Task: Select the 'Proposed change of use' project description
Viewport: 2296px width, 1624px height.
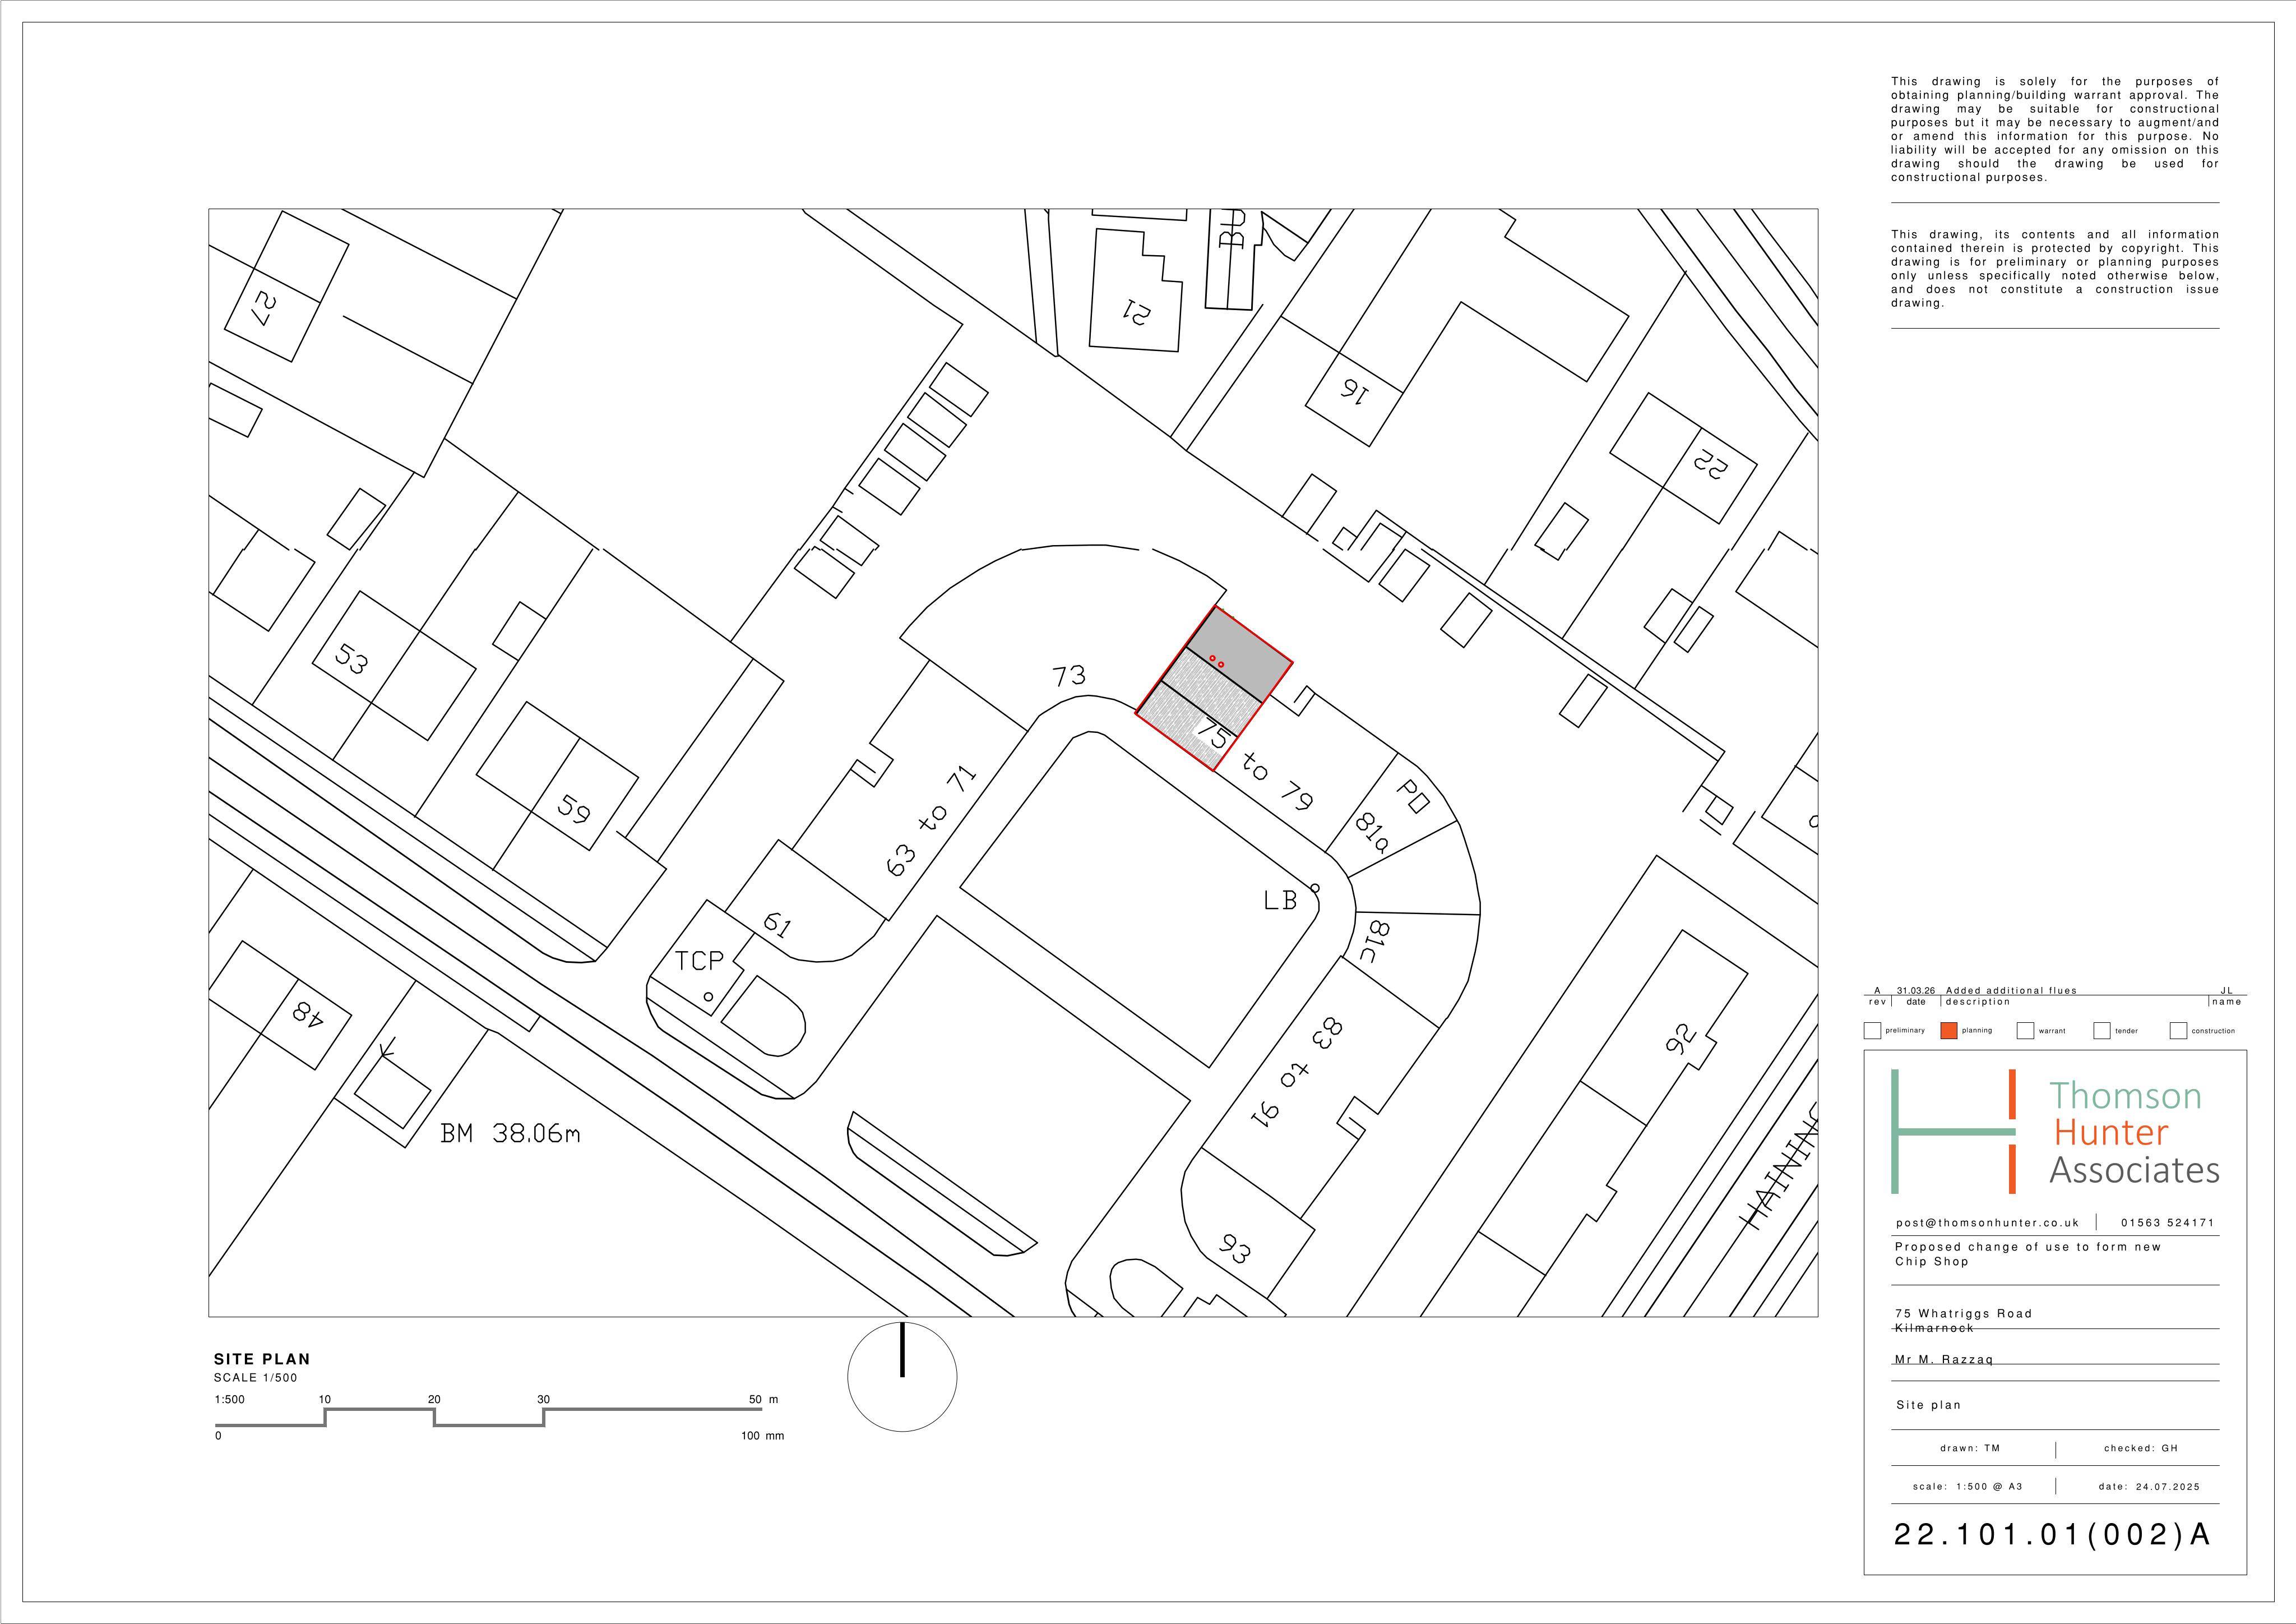Action: 2028,1254
